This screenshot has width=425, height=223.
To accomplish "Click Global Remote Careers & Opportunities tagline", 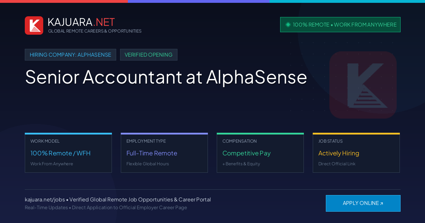I will point(95,31).
